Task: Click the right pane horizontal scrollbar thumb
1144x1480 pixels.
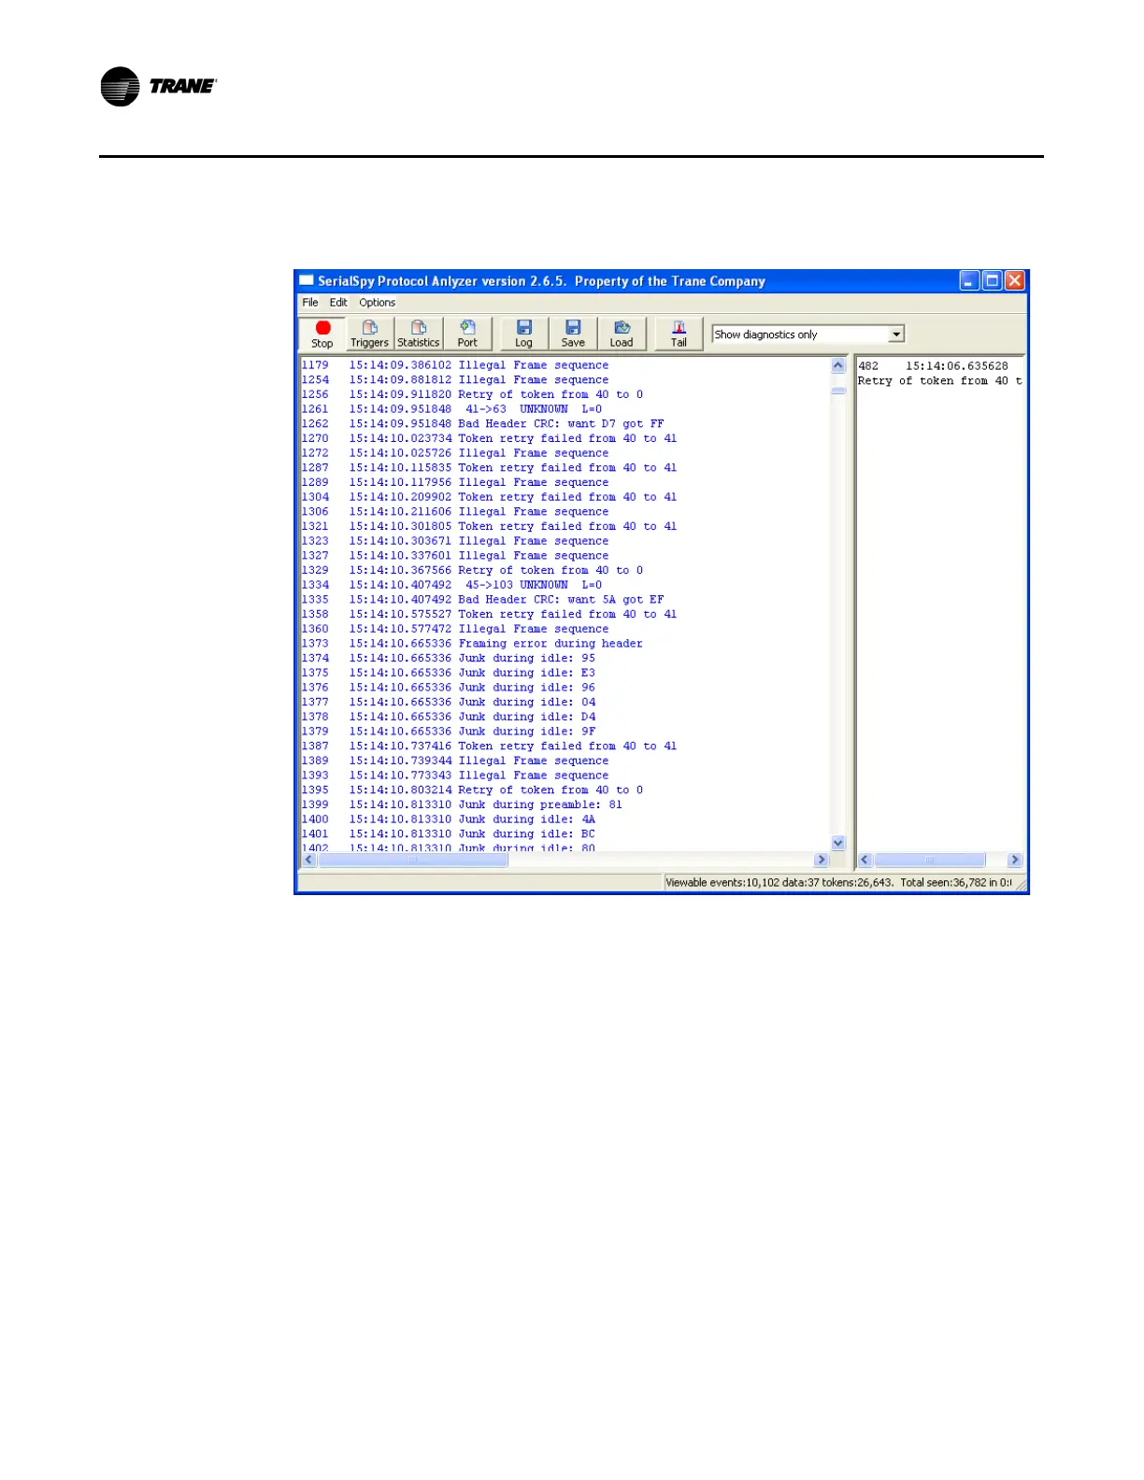Action: (929, 860)
